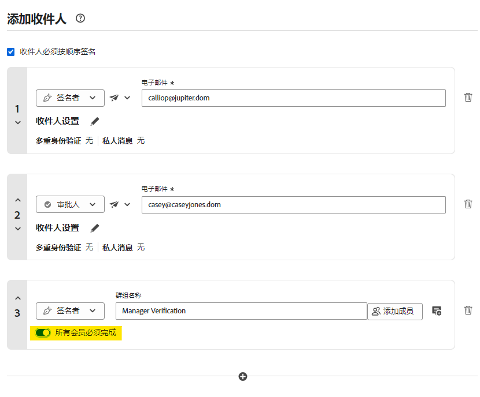Remove the Manager Verification group via trash icon
Image resolution: width=480 pixels, height=397 pixels.
(468, 310)
